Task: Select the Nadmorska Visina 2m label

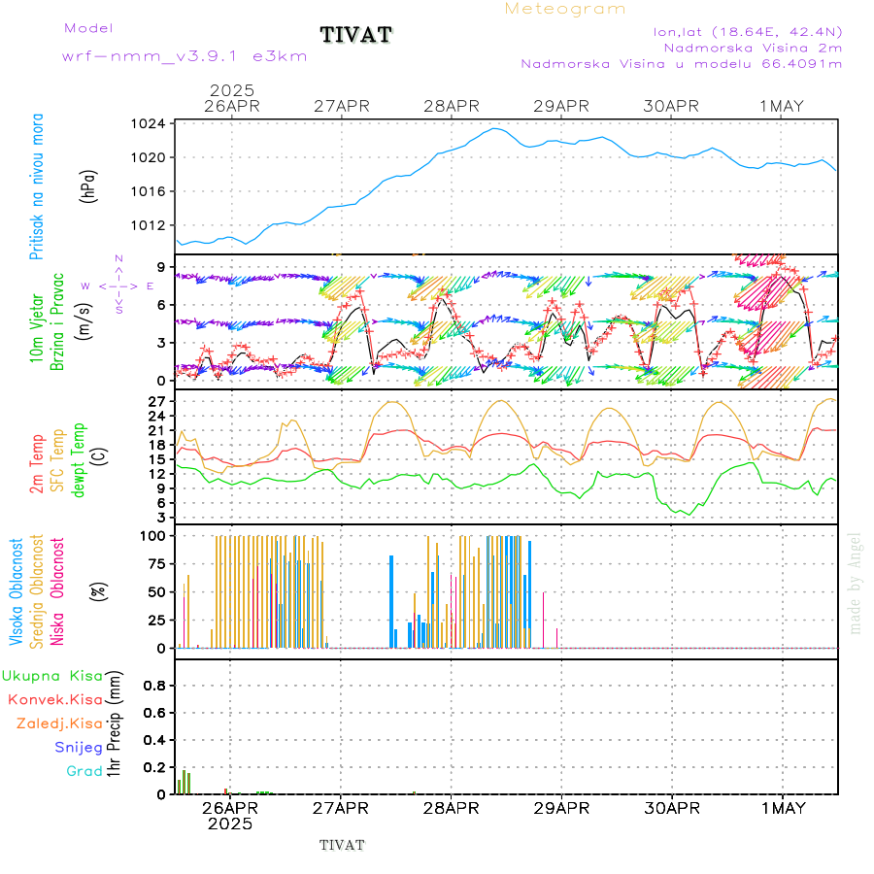Action: (x=753, y=47)
